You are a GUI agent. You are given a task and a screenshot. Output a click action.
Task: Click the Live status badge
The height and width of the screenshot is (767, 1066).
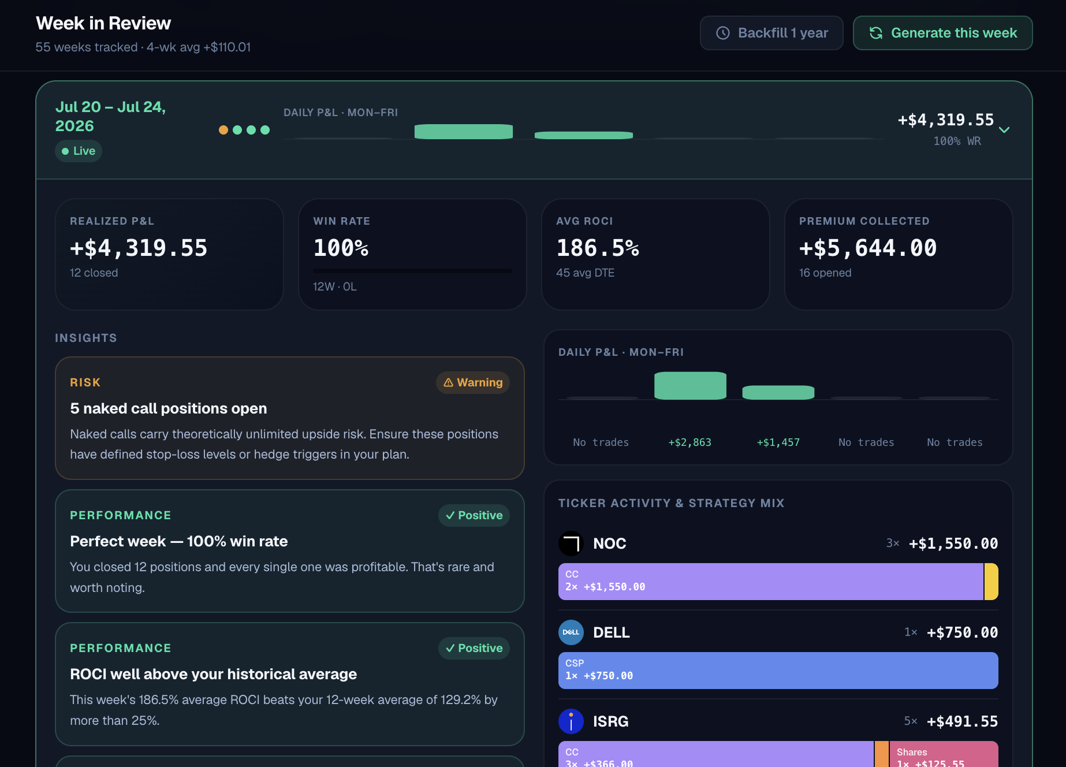[79, 151]
